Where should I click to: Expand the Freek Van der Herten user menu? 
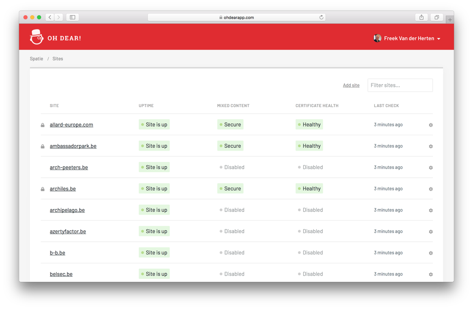(x=407, y=38)
